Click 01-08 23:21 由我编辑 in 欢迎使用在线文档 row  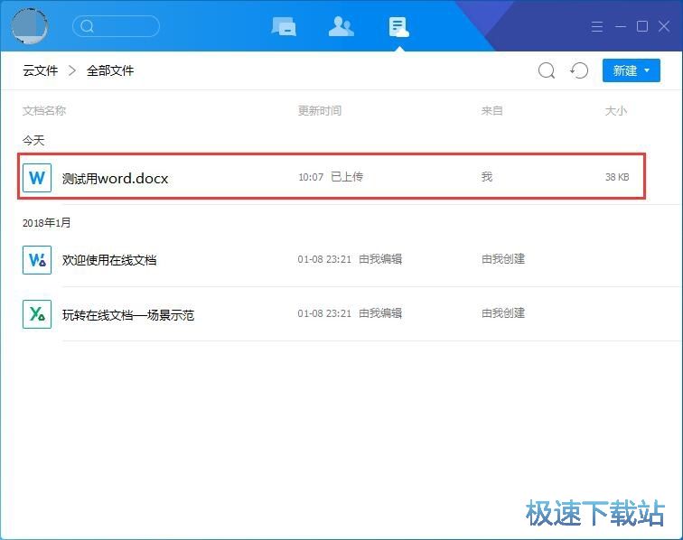pyautogui.click(x=350, y=259)
